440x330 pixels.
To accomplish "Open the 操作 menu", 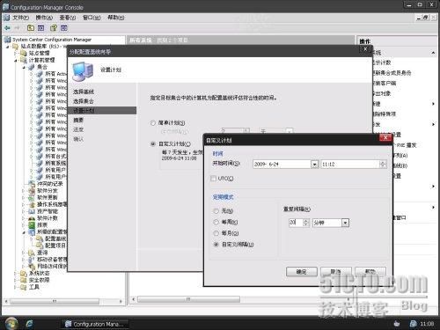I will [x=44, y=18].
